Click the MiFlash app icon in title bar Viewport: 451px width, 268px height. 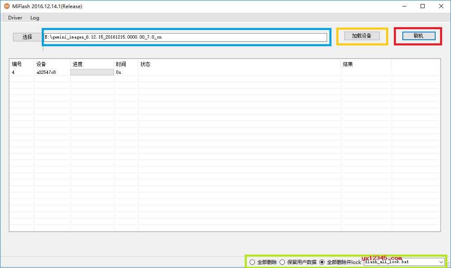click(6, 6)
